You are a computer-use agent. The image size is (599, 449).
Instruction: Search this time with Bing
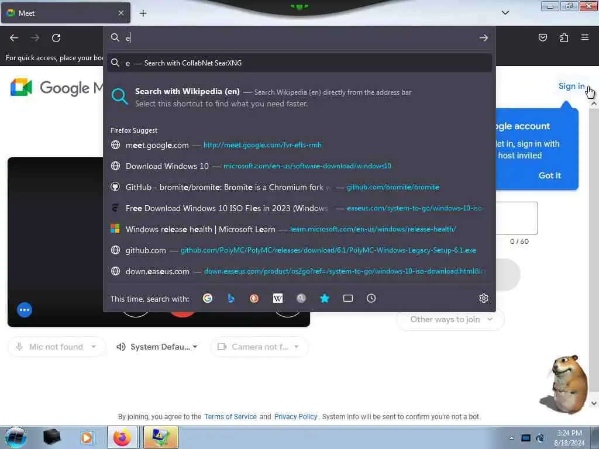[x=230, y=298]
